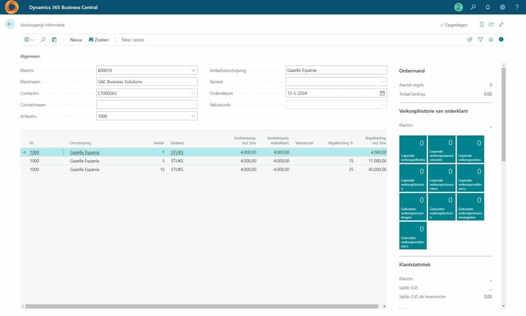Click the FactBox vertical scrollbar thumb

(x=503, y=114)
